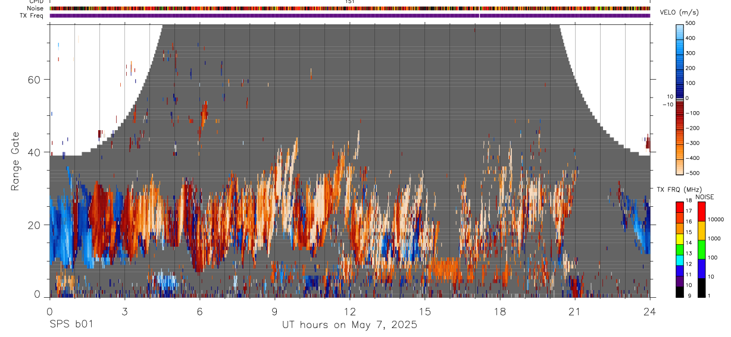Click the multicolored Noise strip above plot
Viewport: 731px width, 337px height.
tap(349, 8)
